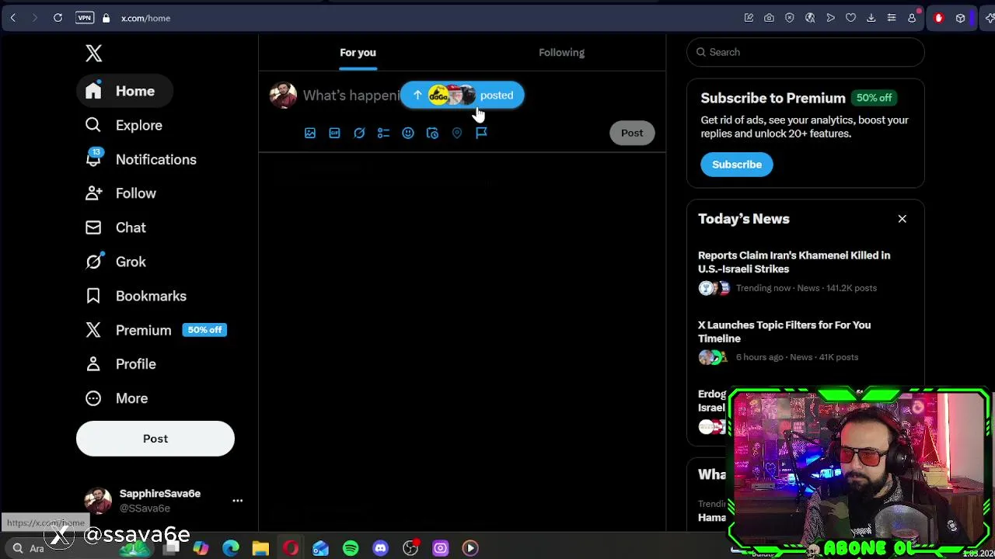995x559 pixels.
Task: Open Profile from the sidebar
Action: pyautogui.click(x=121, y=364)
